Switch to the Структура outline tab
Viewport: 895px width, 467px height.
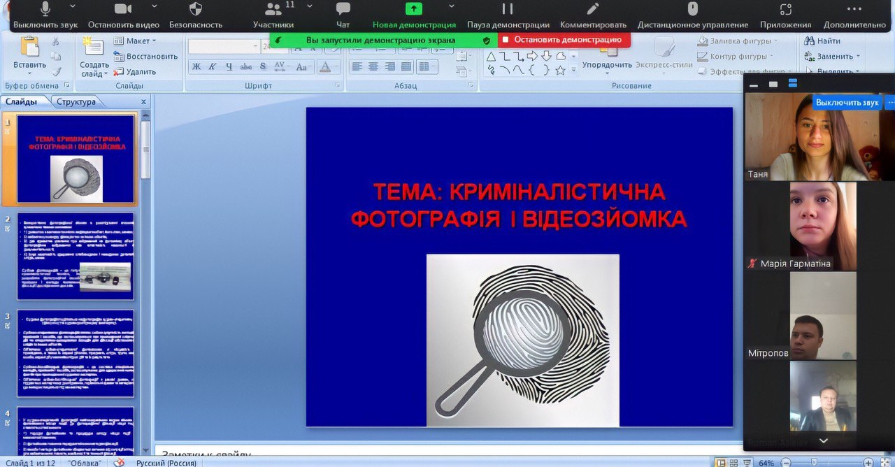[76, 102]
